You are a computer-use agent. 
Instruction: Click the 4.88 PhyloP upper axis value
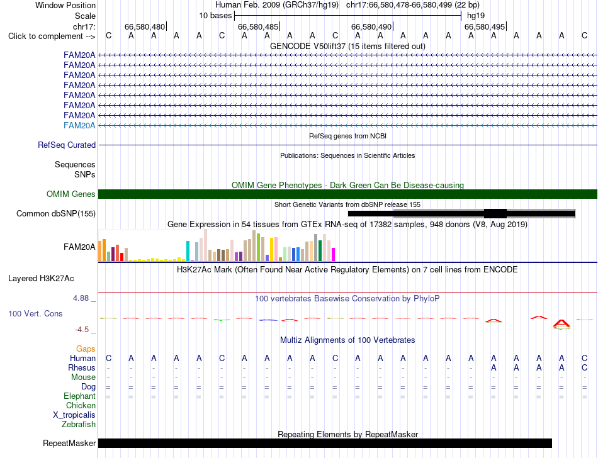tap(81, 298)
